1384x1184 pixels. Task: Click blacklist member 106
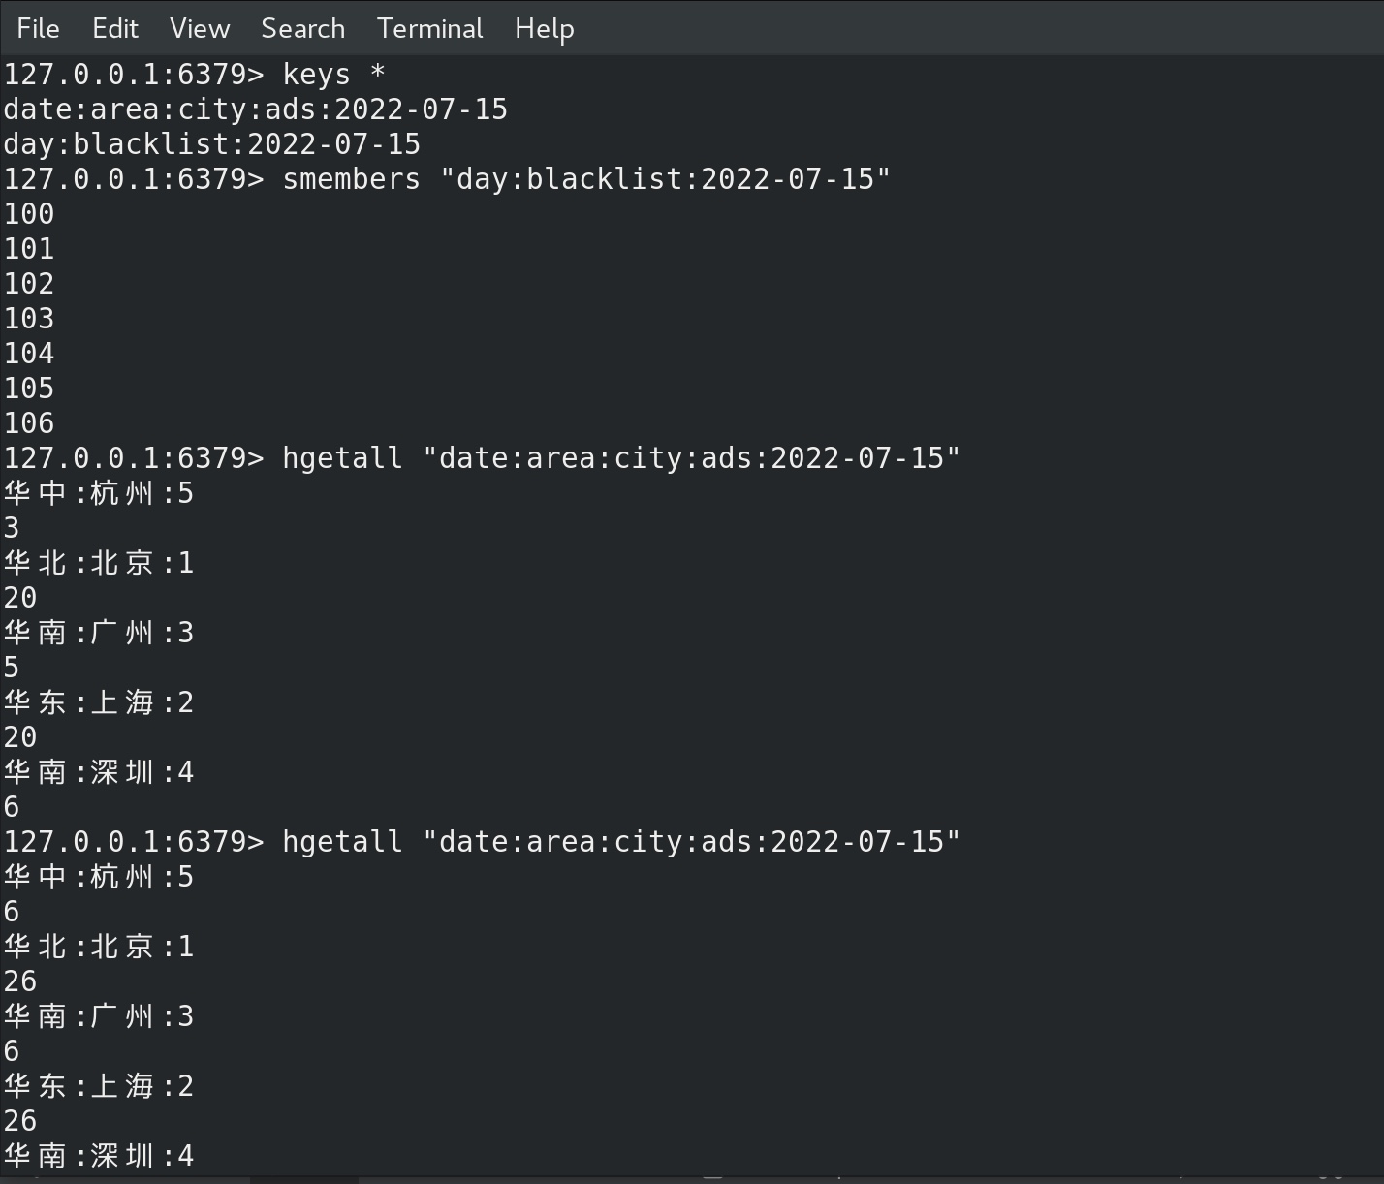(x=29, y=423)
